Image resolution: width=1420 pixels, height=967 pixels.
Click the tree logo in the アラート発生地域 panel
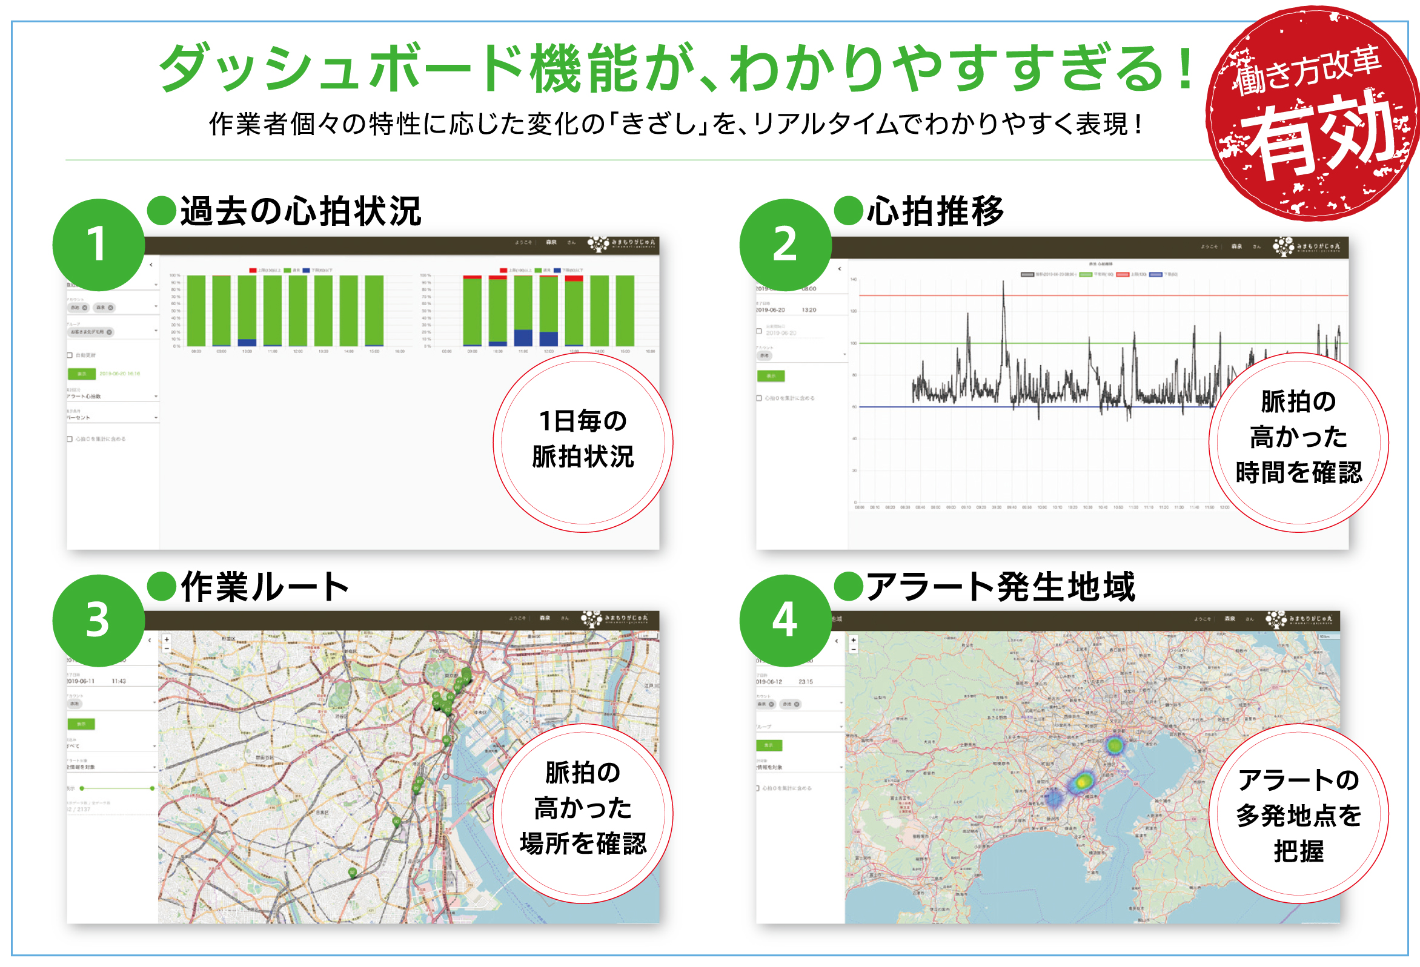[x=1276, y=619]
